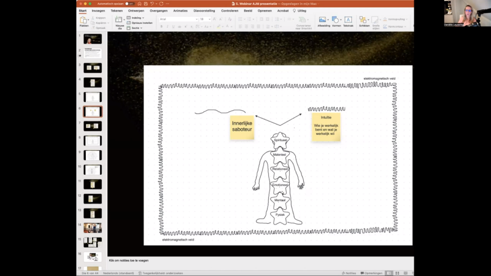The height and width of the screenshot is (276, 491).
Task: Expand the Sectie dropdown
Action: click(136, 28)
